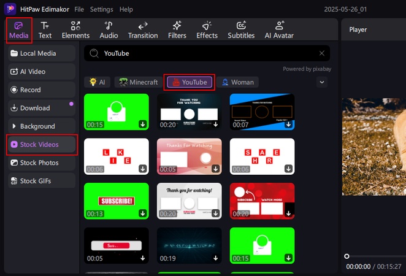The height and width of the screenshot is (276, 406).
Task: Select Record in the sidebar
Action: 42,90
